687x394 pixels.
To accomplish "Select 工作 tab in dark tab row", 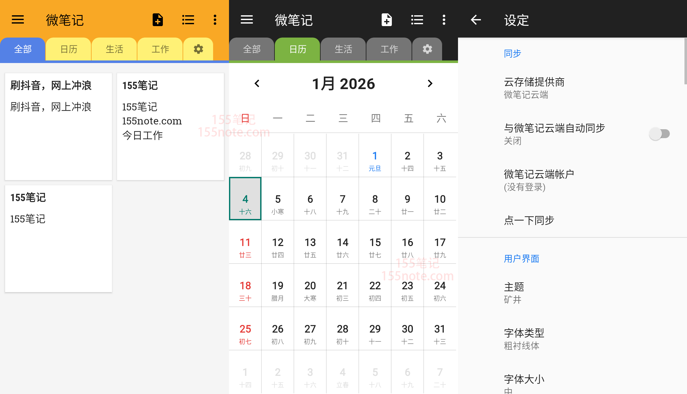I will 389,49.
